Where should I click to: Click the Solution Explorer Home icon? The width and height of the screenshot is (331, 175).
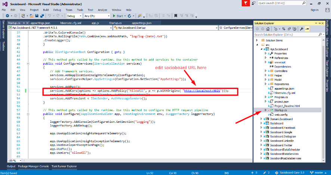[x=268, y=29]
